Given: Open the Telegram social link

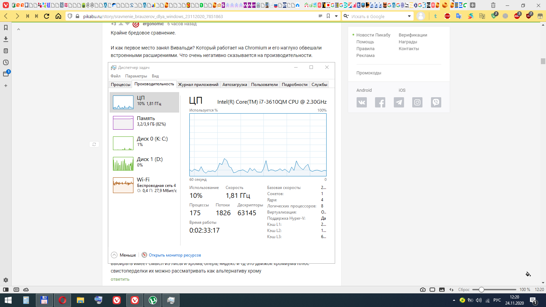Looking at the screenshot, I should pyautogui.click(x=399, y=102).
